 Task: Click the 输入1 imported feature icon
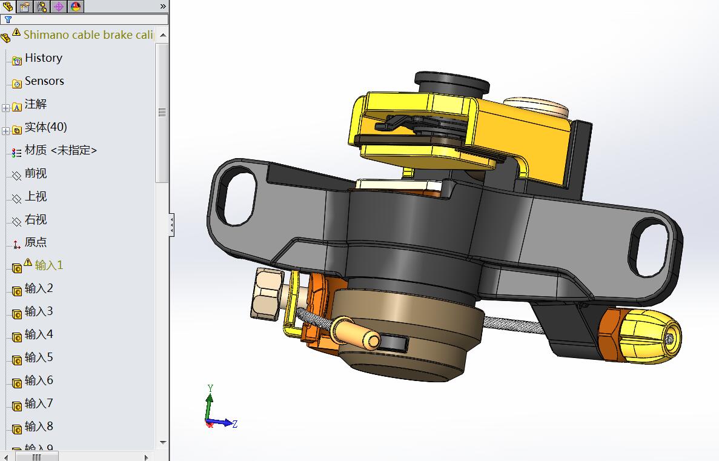pyautogui.click(x=16, y=268)
